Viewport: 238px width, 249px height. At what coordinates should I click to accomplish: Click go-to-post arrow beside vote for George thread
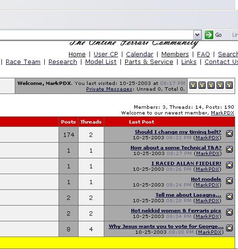(229, 228)
